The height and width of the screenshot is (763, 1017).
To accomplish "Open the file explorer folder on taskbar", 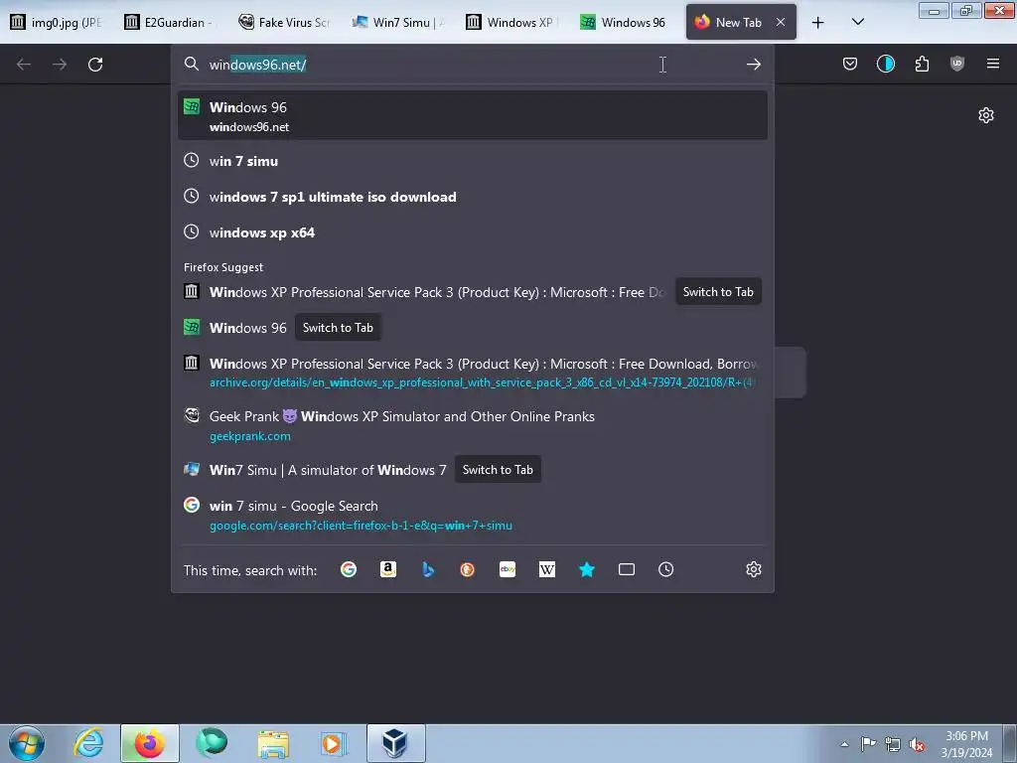I will click(x=273, y=743).
